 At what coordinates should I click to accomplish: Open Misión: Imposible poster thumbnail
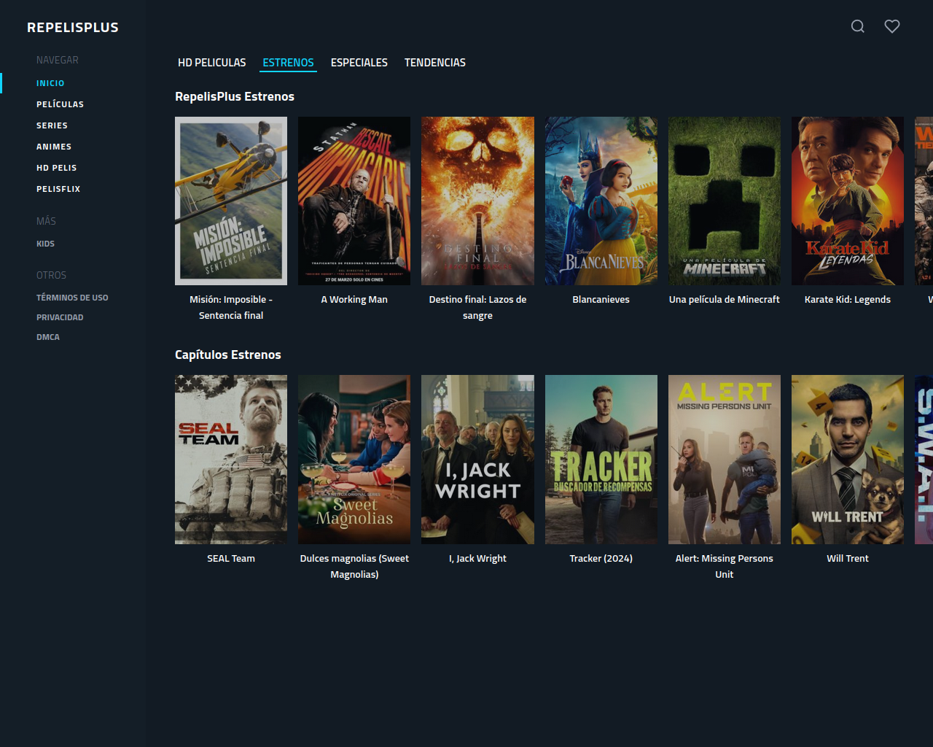tap(231, 201)
